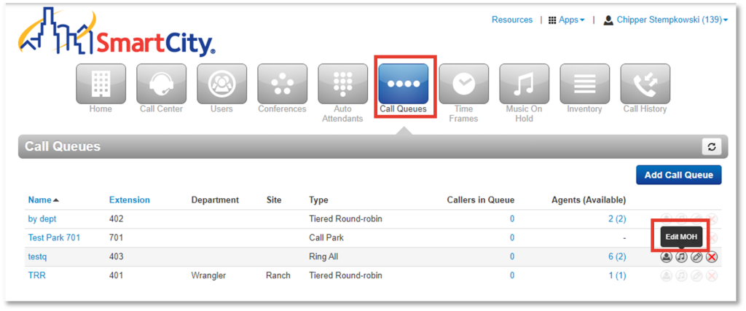Viewport: 746px width, 311px height.
Task: Open the Test Park 701 queue link
Action: tap(54, 237)
